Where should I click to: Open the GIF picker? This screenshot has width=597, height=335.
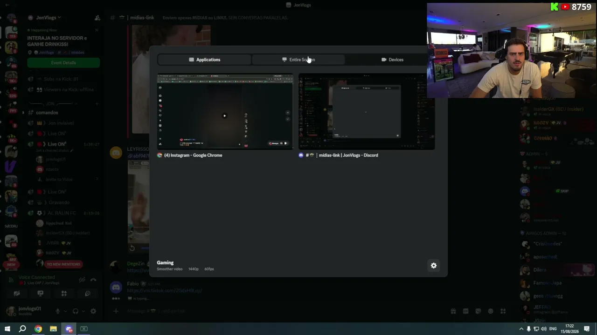click(465, 311)
